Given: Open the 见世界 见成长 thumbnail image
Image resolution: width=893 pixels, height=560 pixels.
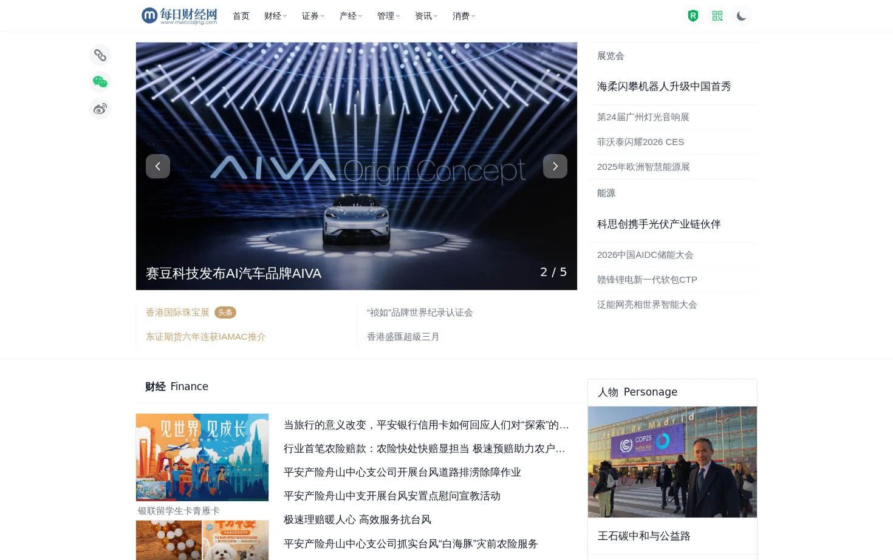Looking at the screenshot, I should (x=202, y=457).
